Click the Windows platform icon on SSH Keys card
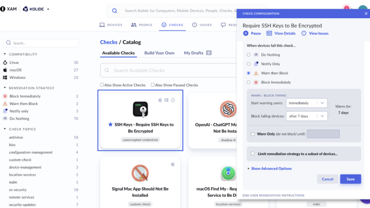This screenshot has width=370, height=208. [166, 100]
